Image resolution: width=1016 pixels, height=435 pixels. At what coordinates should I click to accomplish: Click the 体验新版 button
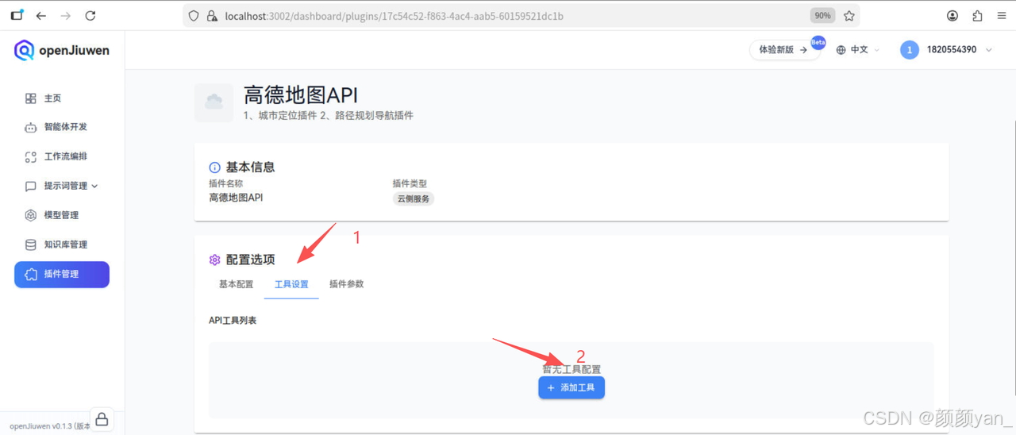[784, 50]
